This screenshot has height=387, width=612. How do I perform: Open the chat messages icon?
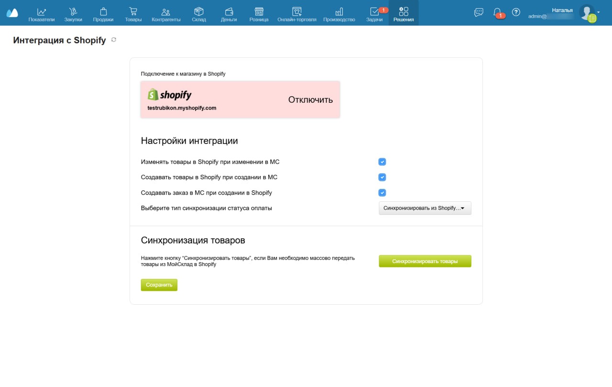479,12
